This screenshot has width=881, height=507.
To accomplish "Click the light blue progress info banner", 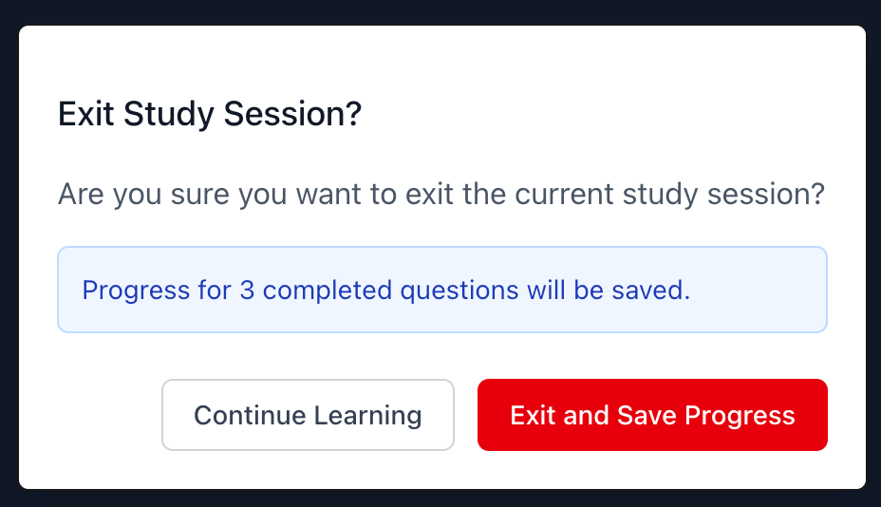I will 441,290.
